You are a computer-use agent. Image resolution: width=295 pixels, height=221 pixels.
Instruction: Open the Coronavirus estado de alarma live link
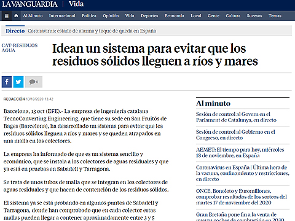[92, 31]
